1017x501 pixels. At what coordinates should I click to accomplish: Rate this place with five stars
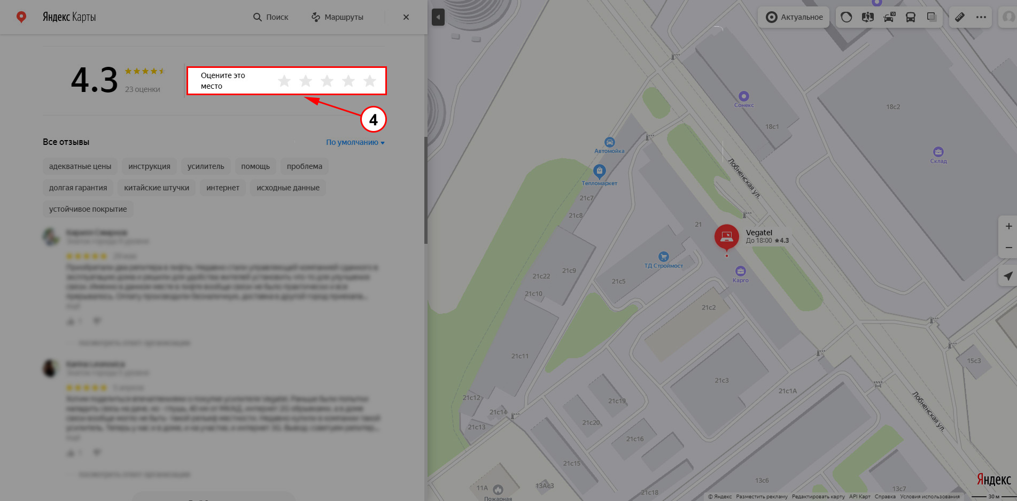370,81
